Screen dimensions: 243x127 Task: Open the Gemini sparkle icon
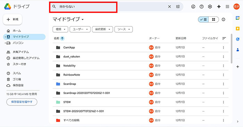[x=219, y=7]
